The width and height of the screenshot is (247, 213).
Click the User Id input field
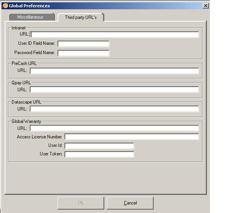tap(99, 146)
